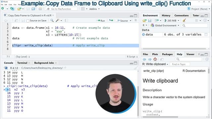Click Import Dataset icon
The image size is (212, 119).
pyautogui.click(x=157, y=20)
